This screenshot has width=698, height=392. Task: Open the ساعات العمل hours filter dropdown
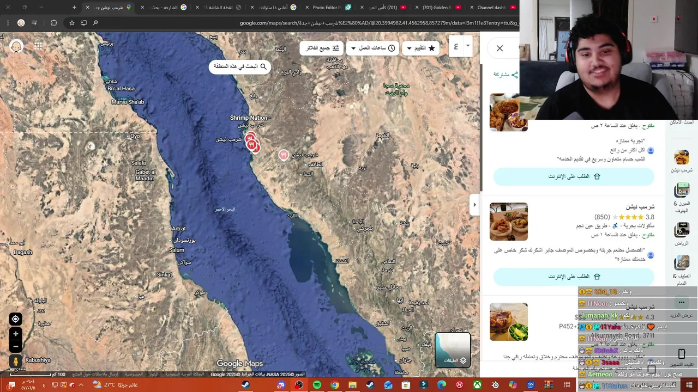(373, 48)
